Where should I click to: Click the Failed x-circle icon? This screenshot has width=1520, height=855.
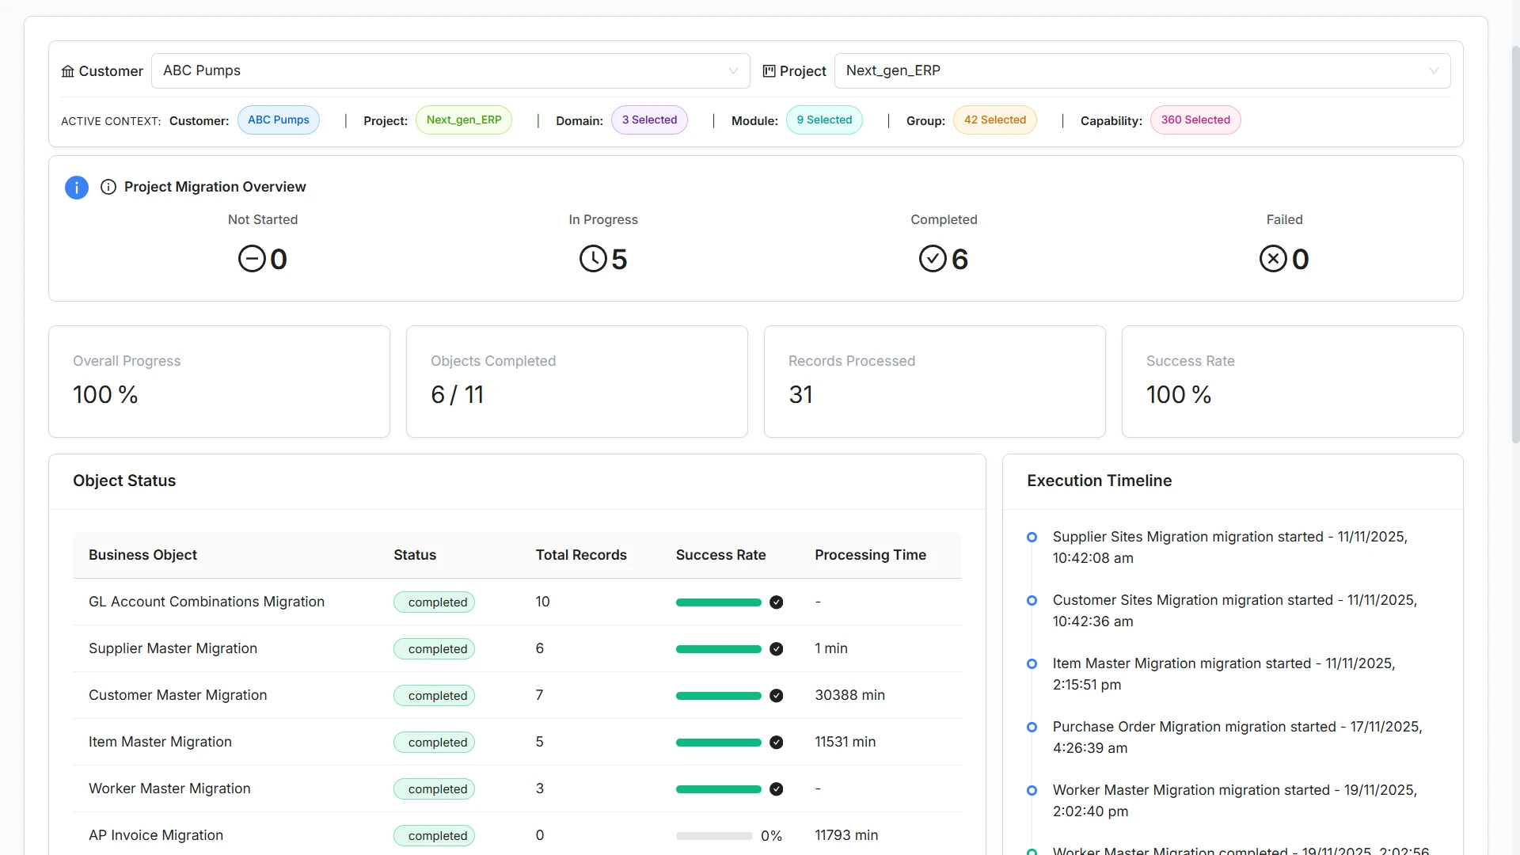click(1273, 259)
